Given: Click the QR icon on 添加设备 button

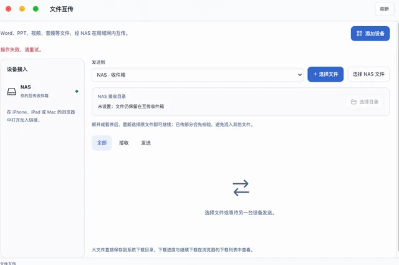Looking at the screenshot, I should 359,33.
